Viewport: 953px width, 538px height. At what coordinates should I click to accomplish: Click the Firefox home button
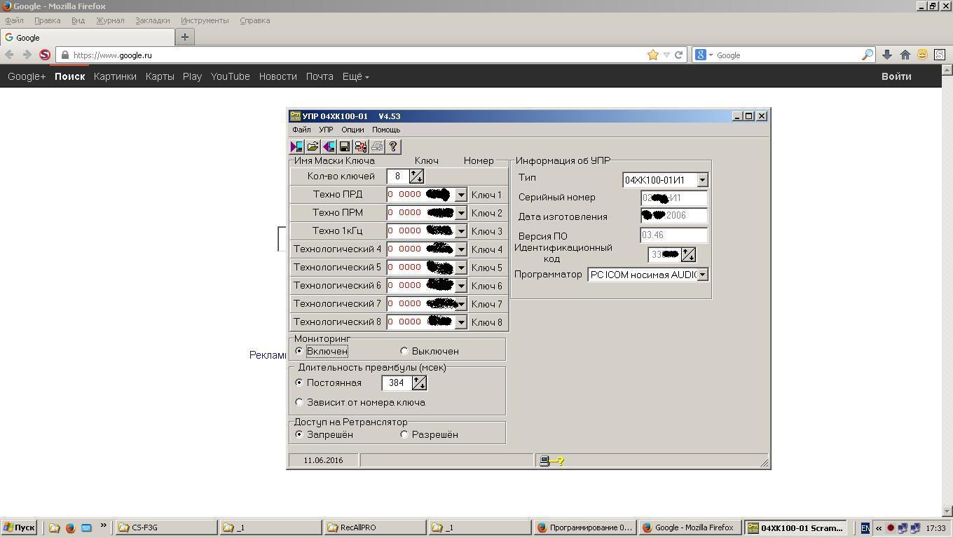[905, 55]
